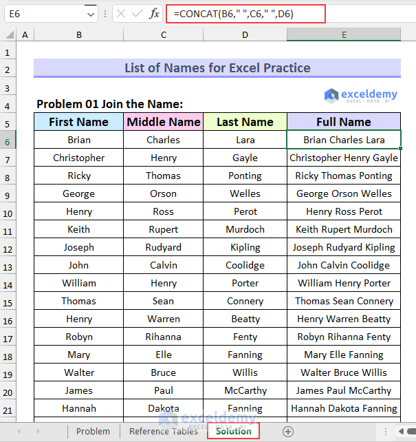Image resolution: width=416 pixels, height=442 pixels.
Task: Click the 'First Name' header cell
Action: point(79,122)
